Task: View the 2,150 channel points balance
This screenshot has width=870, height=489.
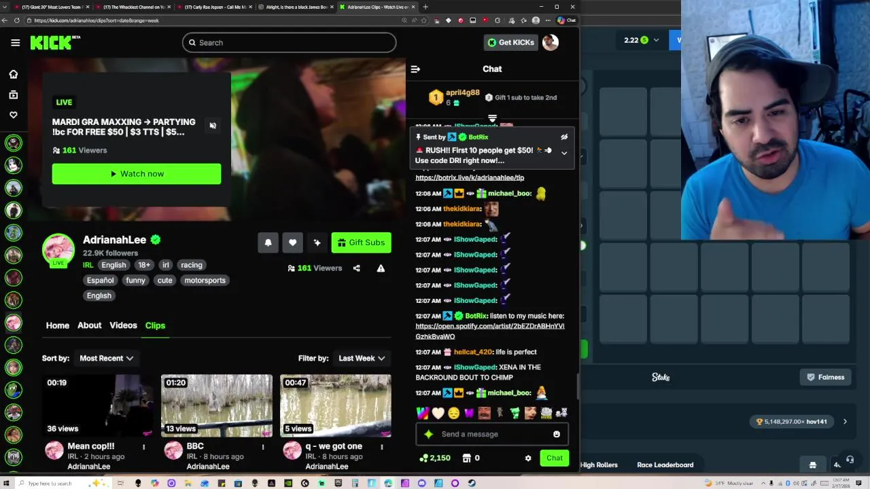Action: point(435,458)
